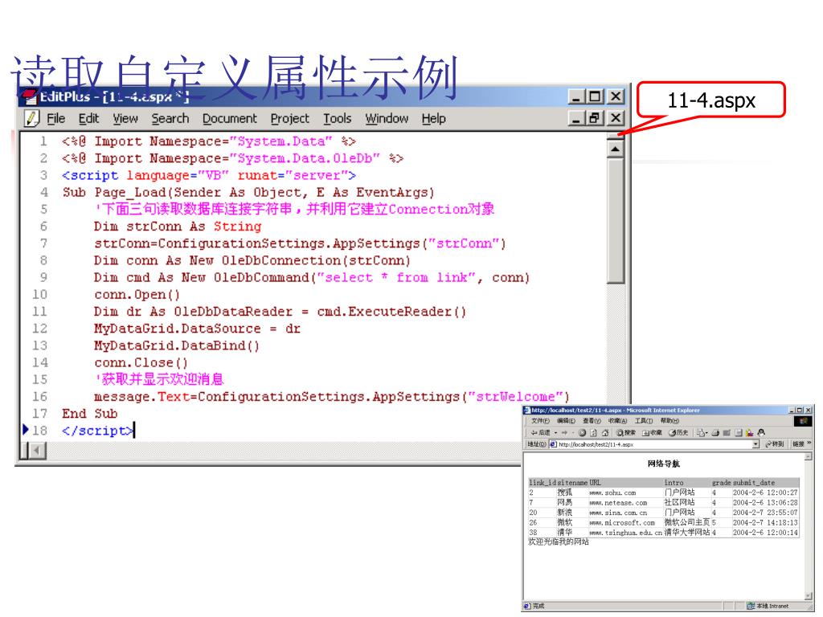Screen dimensions: 823x617
Task: Click the IE page icon in the title bar
Action: [527, 411]
